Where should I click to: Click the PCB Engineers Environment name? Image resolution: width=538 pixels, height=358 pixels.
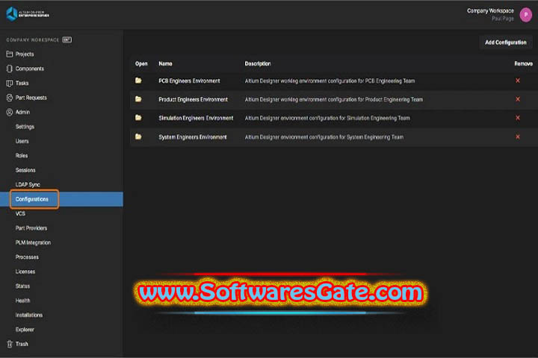tap(189, 81)
